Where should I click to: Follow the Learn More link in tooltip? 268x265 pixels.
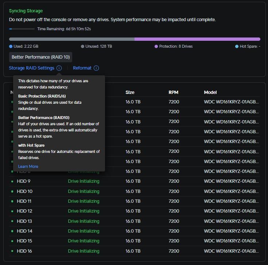click(x=28, y=166)
